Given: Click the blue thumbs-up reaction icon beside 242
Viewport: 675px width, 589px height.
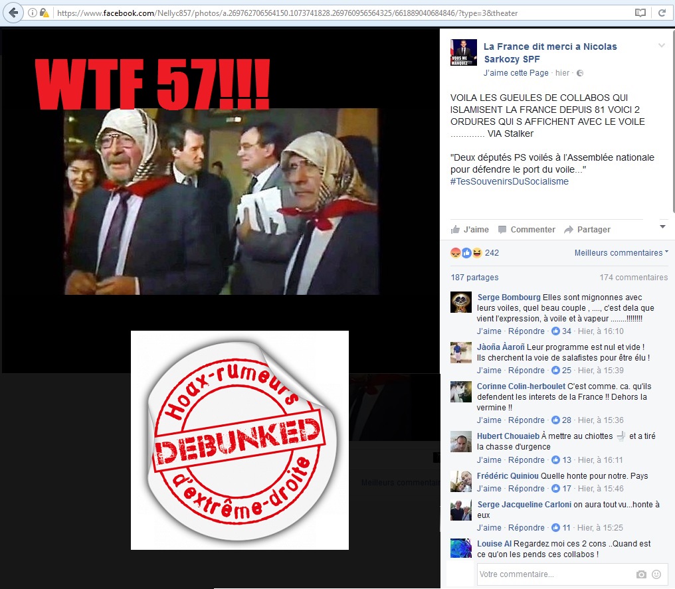Looking at the screenshot, I should (x=466, y=253).
